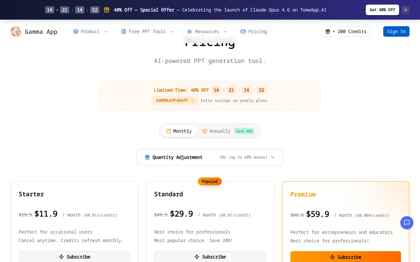This screenshot has height=262, width=420.
Task: Click the Pricing card icon
Action: pyautogui.click(x=243, y=31)
